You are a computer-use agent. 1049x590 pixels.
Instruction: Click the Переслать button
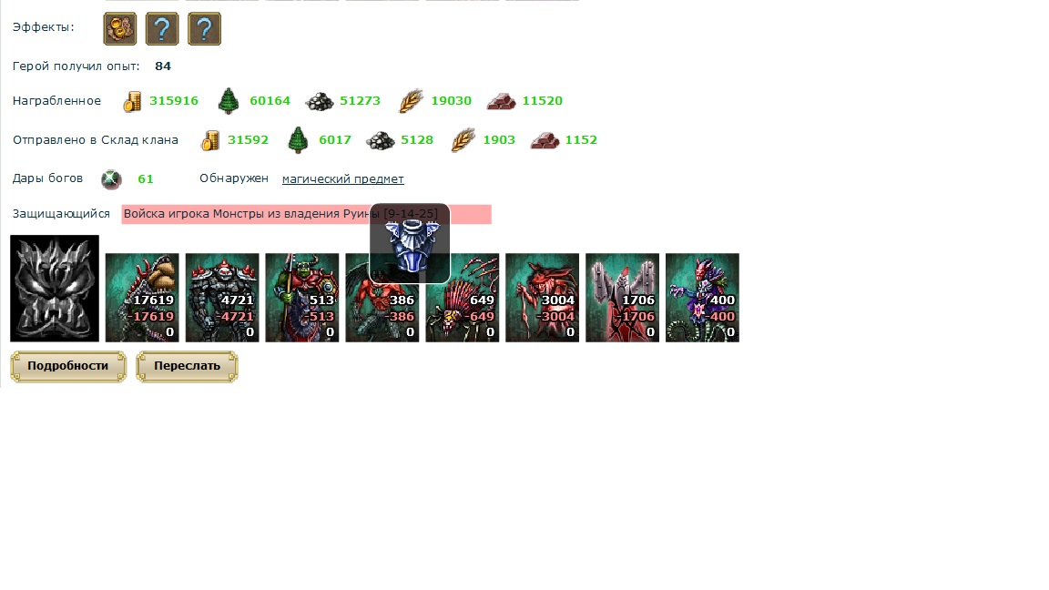tap(187, 367)
